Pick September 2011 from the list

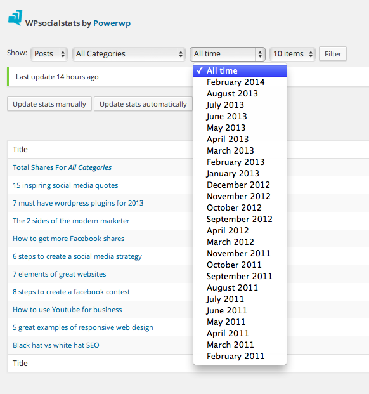coord(240,277)
